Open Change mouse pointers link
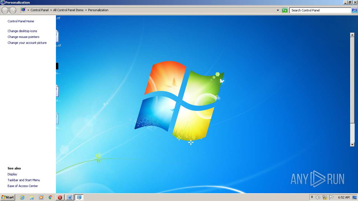The height and width of the screenshot is (201, 358). tap(23, 37)
